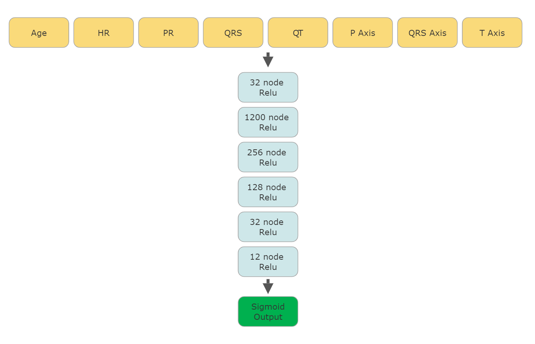535x344 pixels.
Task: Click the PR input box
Action: pos(168,33)
